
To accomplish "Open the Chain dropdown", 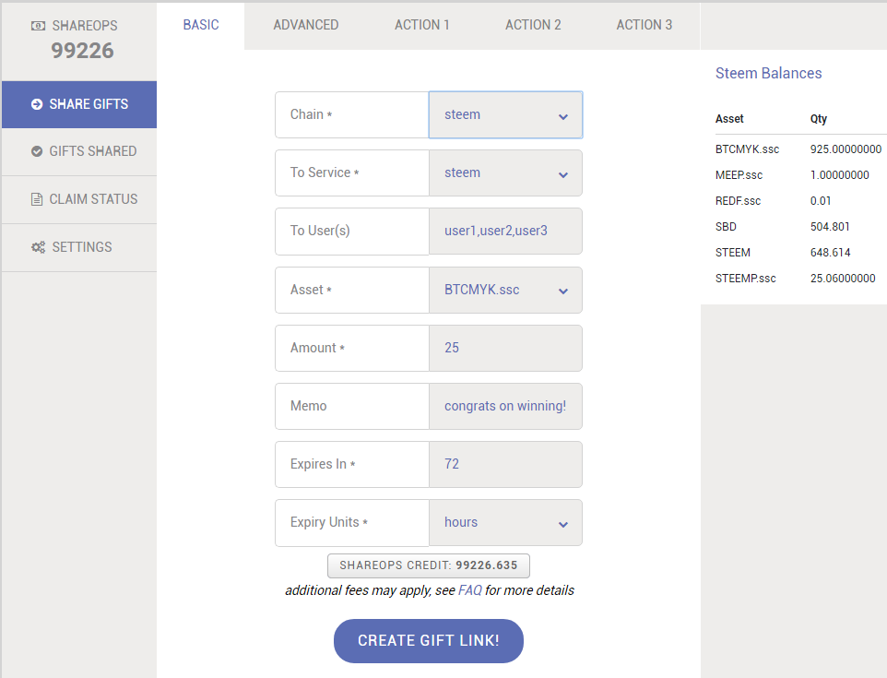I will (x=505, y=115).
